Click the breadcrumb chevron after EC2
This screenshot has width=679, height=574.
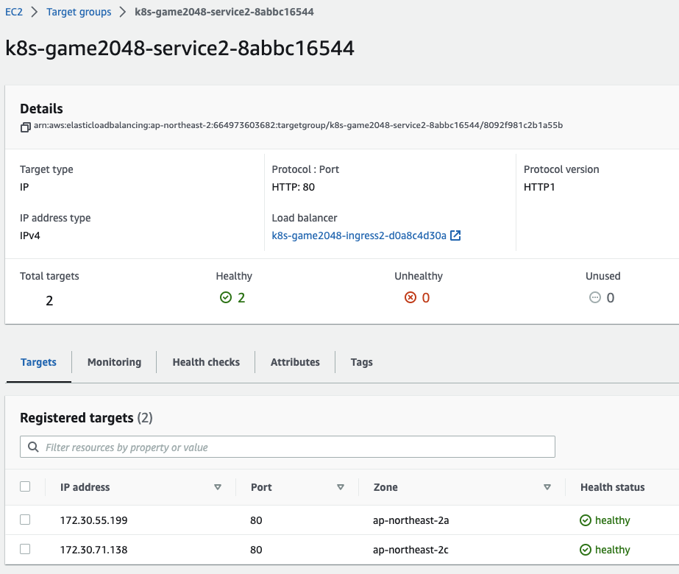[x=35, y=12]
